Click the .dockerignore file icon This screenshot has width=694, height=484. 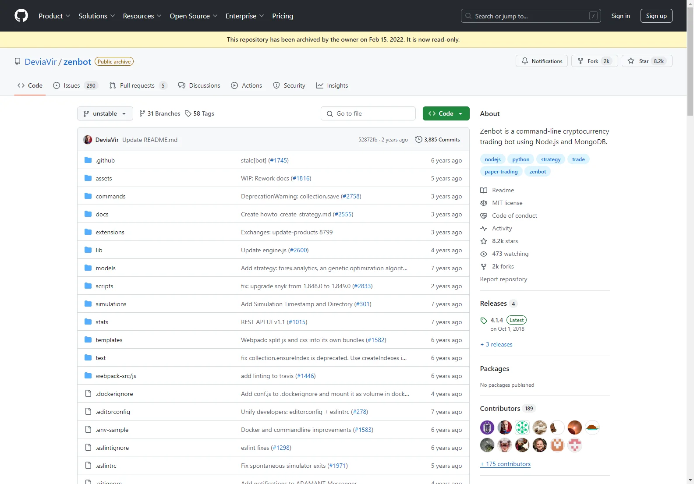click(88, 393)
